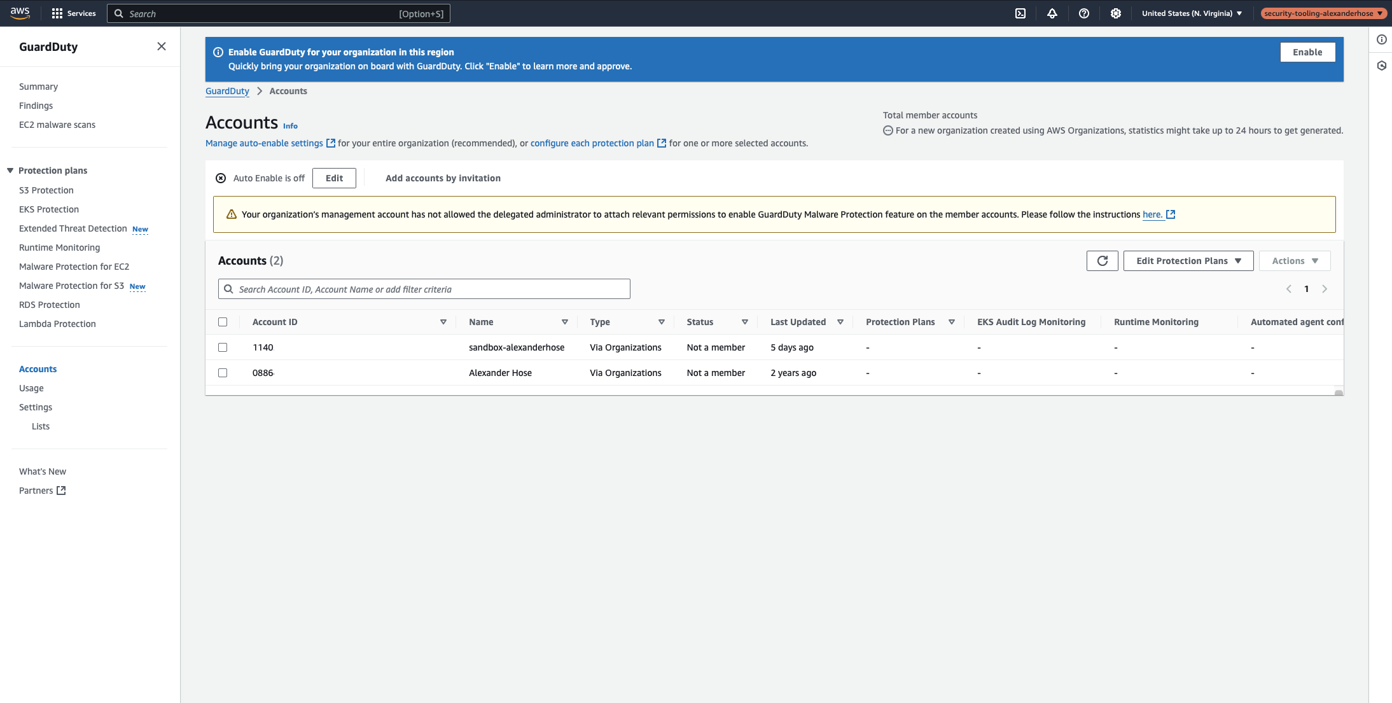1392x703 pixels.
Task: Click the settings gear icon
Action: click(1115, 13)
